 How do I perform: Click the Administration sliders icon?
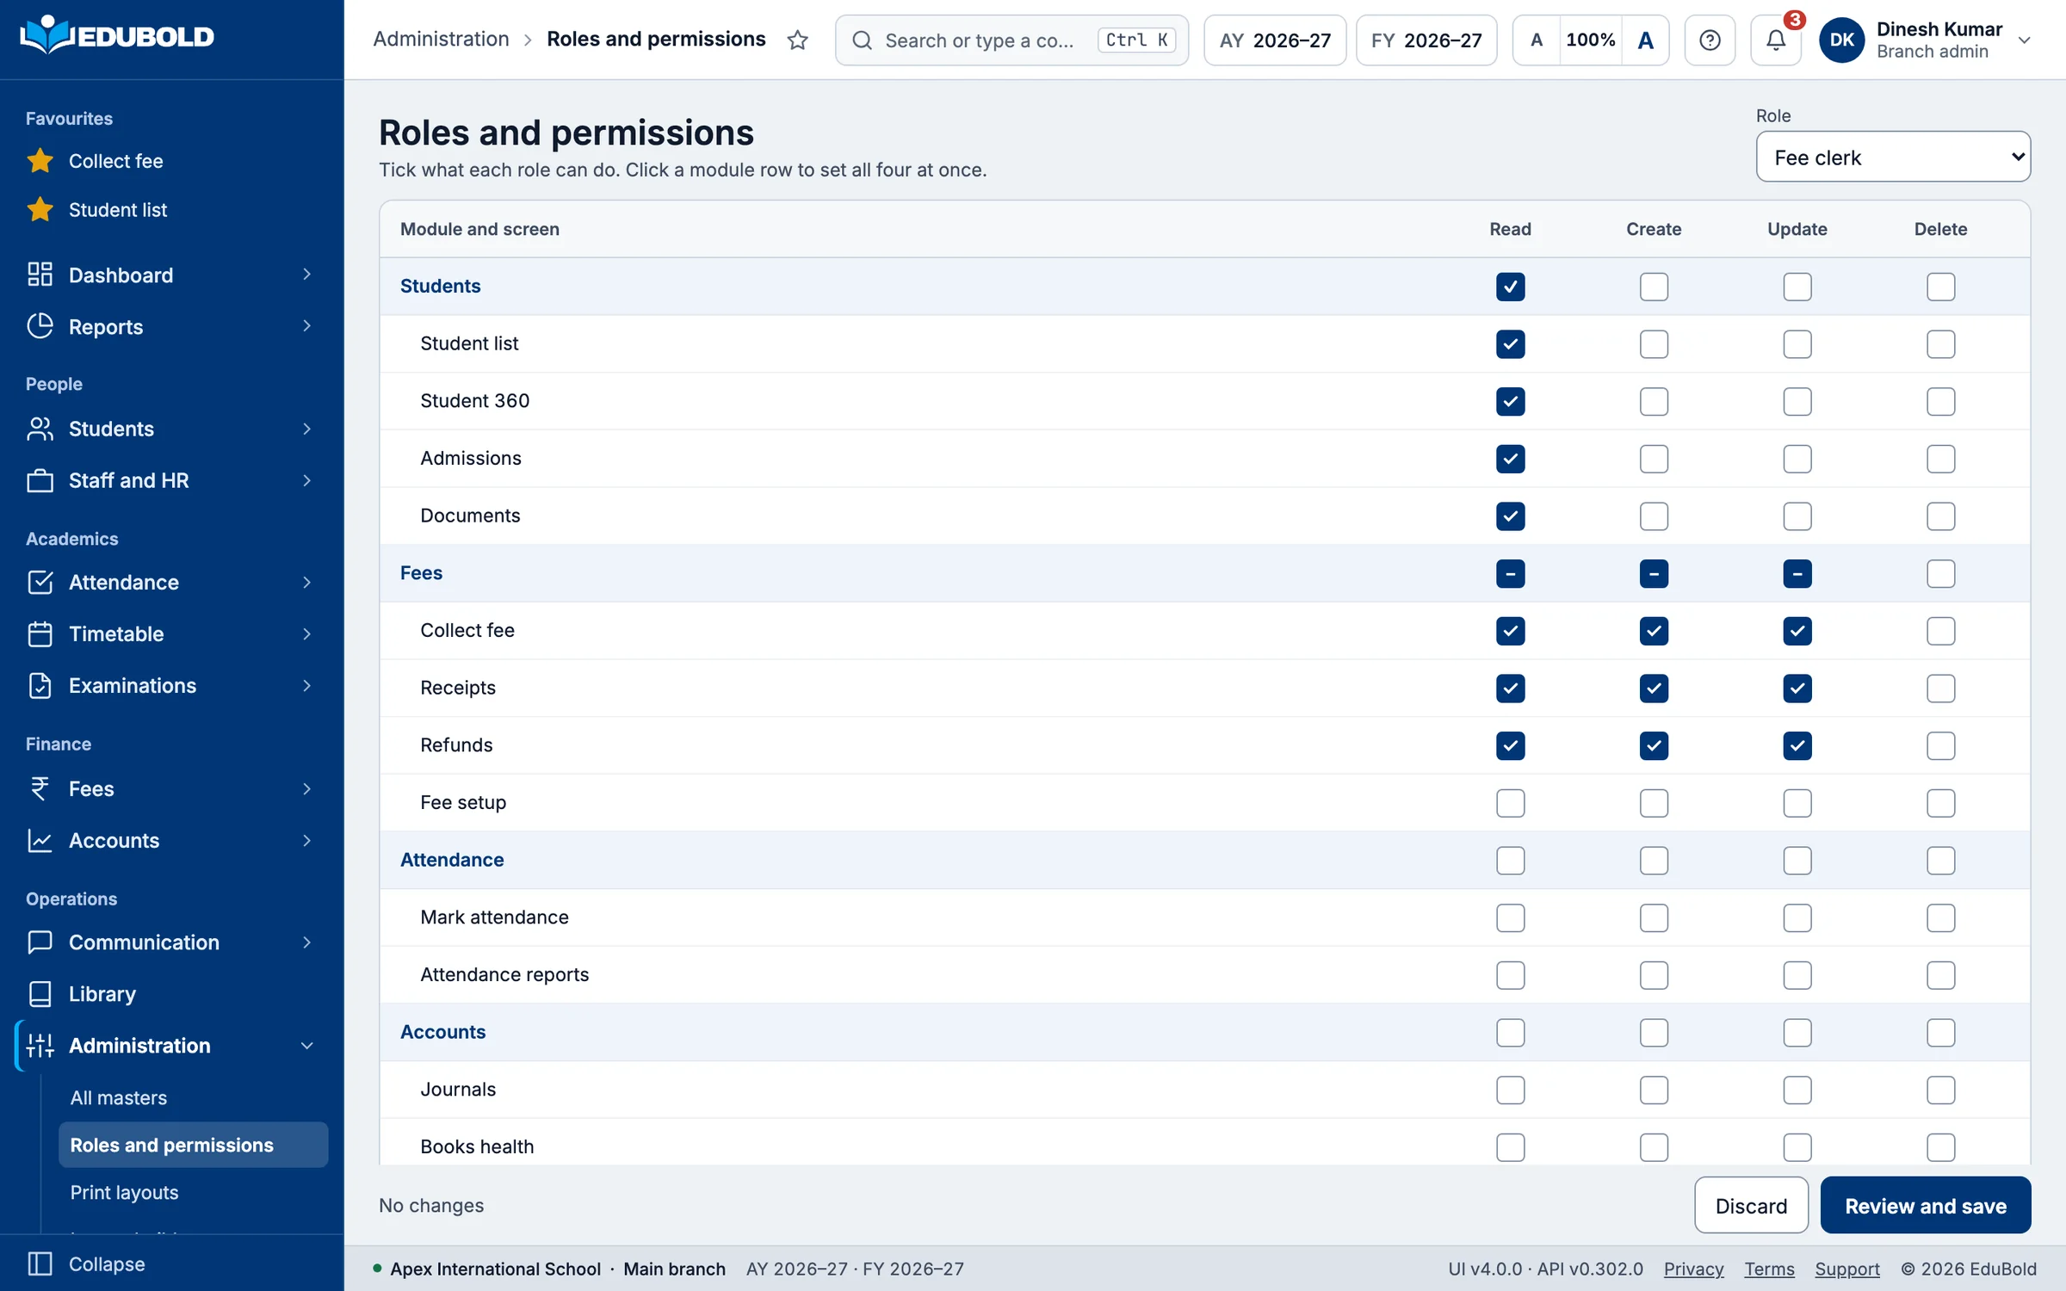click(x=40, y=1046)
